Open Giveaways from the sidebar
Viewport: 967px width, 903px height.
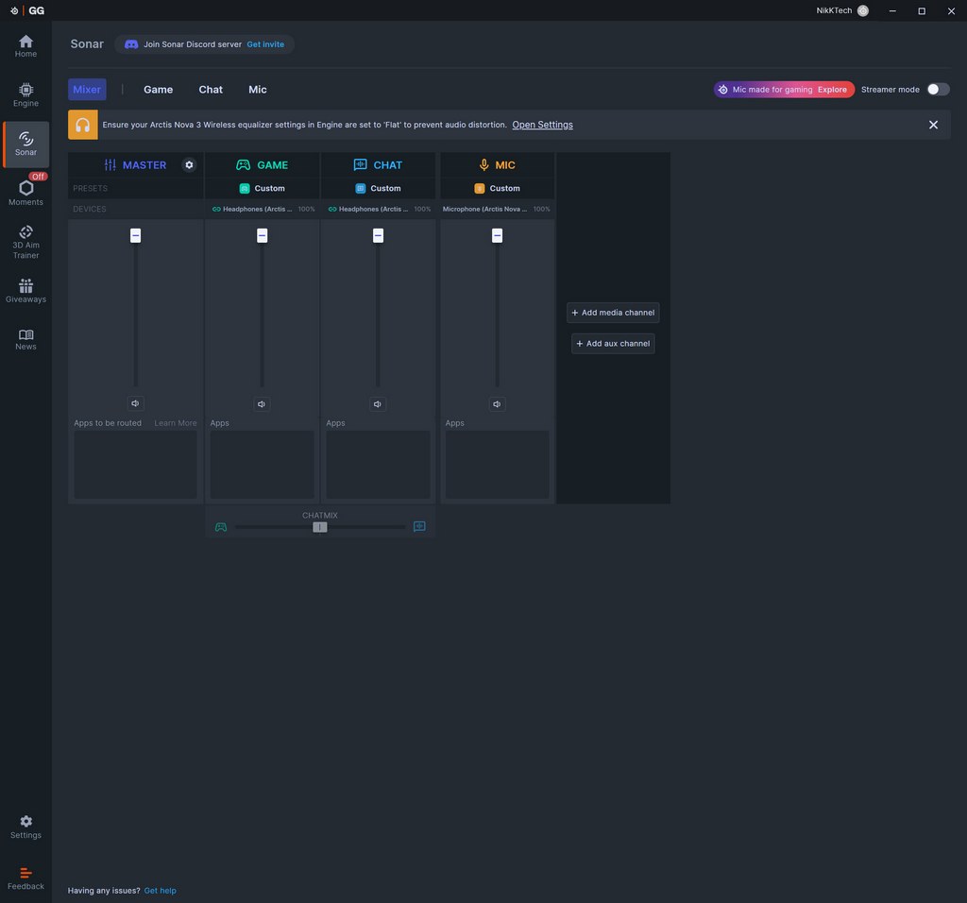tap(25, 290)
